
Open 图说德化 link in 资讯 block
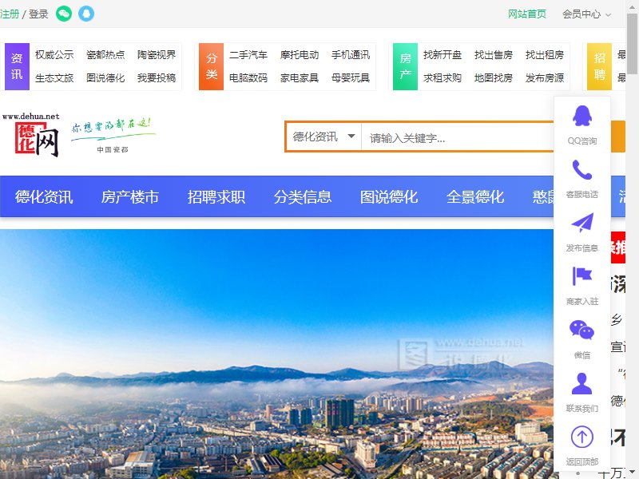point(105,77)
